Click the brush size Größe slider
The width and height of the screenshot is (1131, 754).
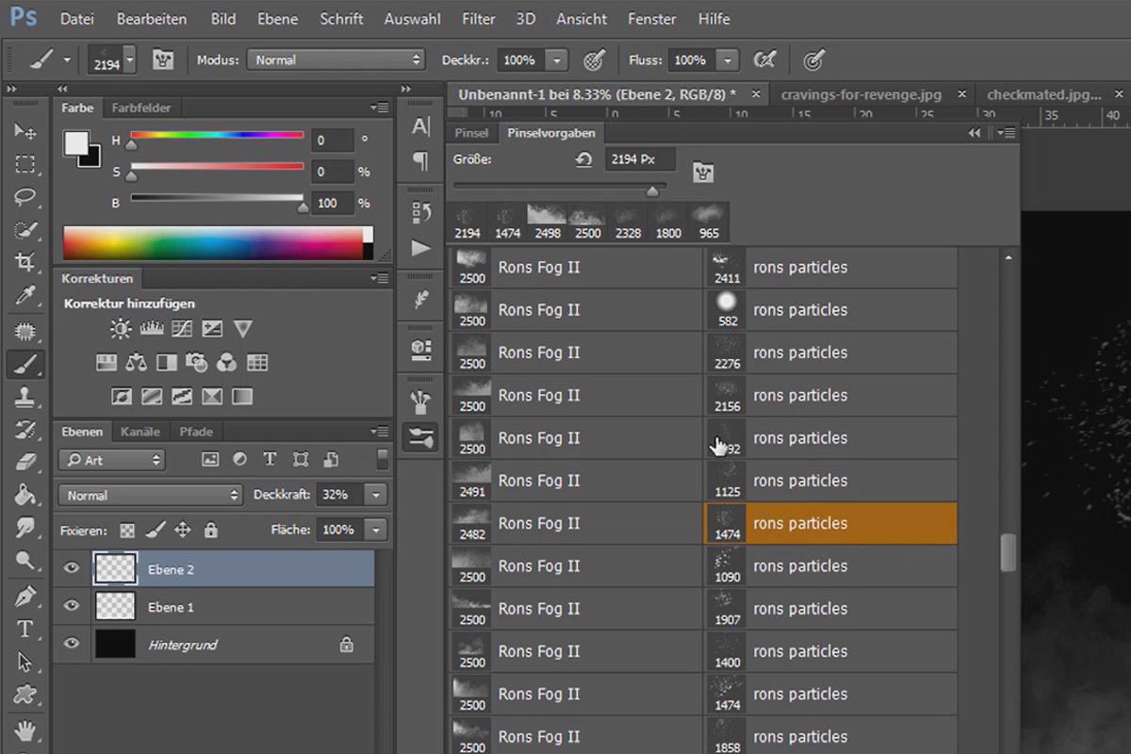(x=560, y=187)
